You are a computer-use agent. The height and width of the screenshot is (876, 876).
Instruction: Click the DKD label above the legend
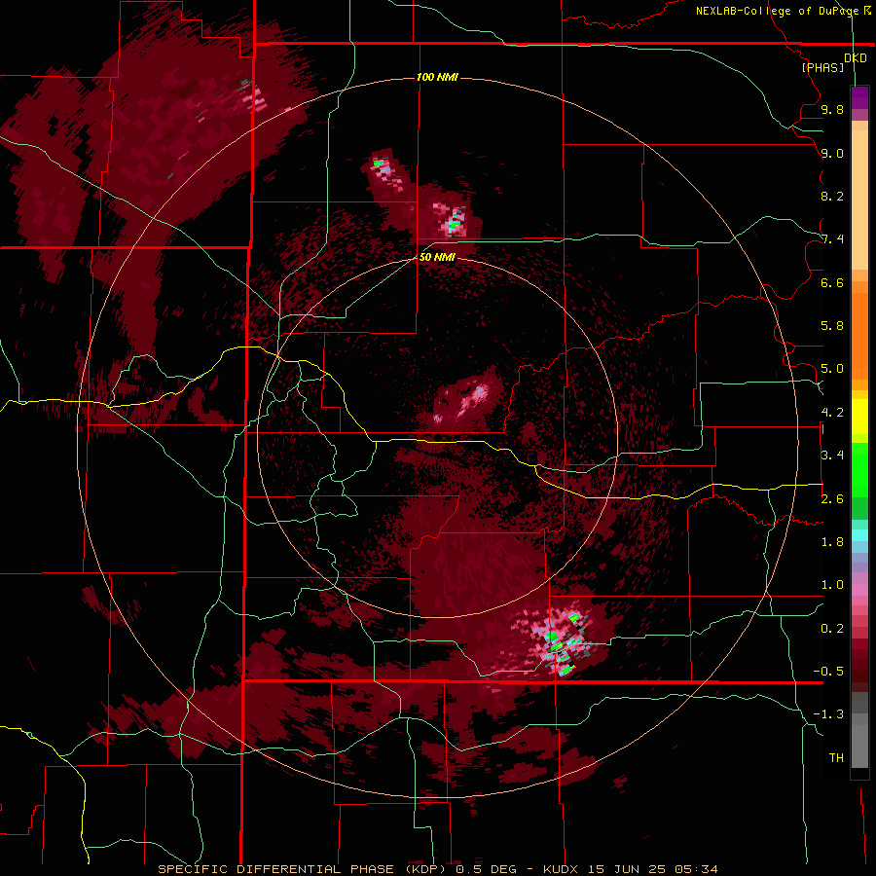pyautogui.click(x=856, y=57)
